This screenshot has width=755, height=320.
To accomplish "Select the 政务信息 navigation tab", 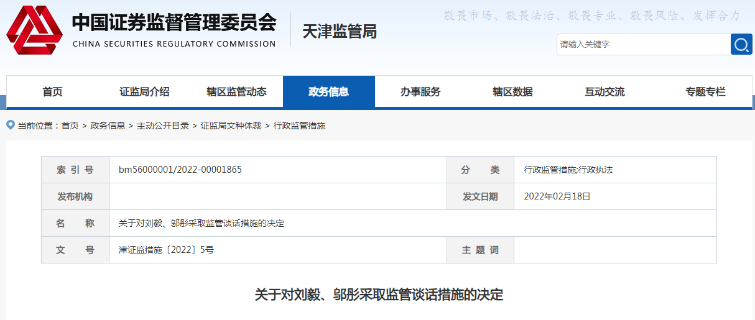I will pyautogui.click(x=329, y=92).
